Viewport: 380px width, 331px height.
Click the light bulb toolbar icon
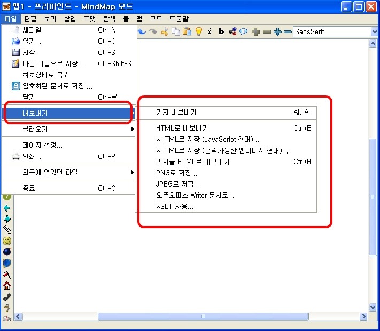click(x=198, y=31)
